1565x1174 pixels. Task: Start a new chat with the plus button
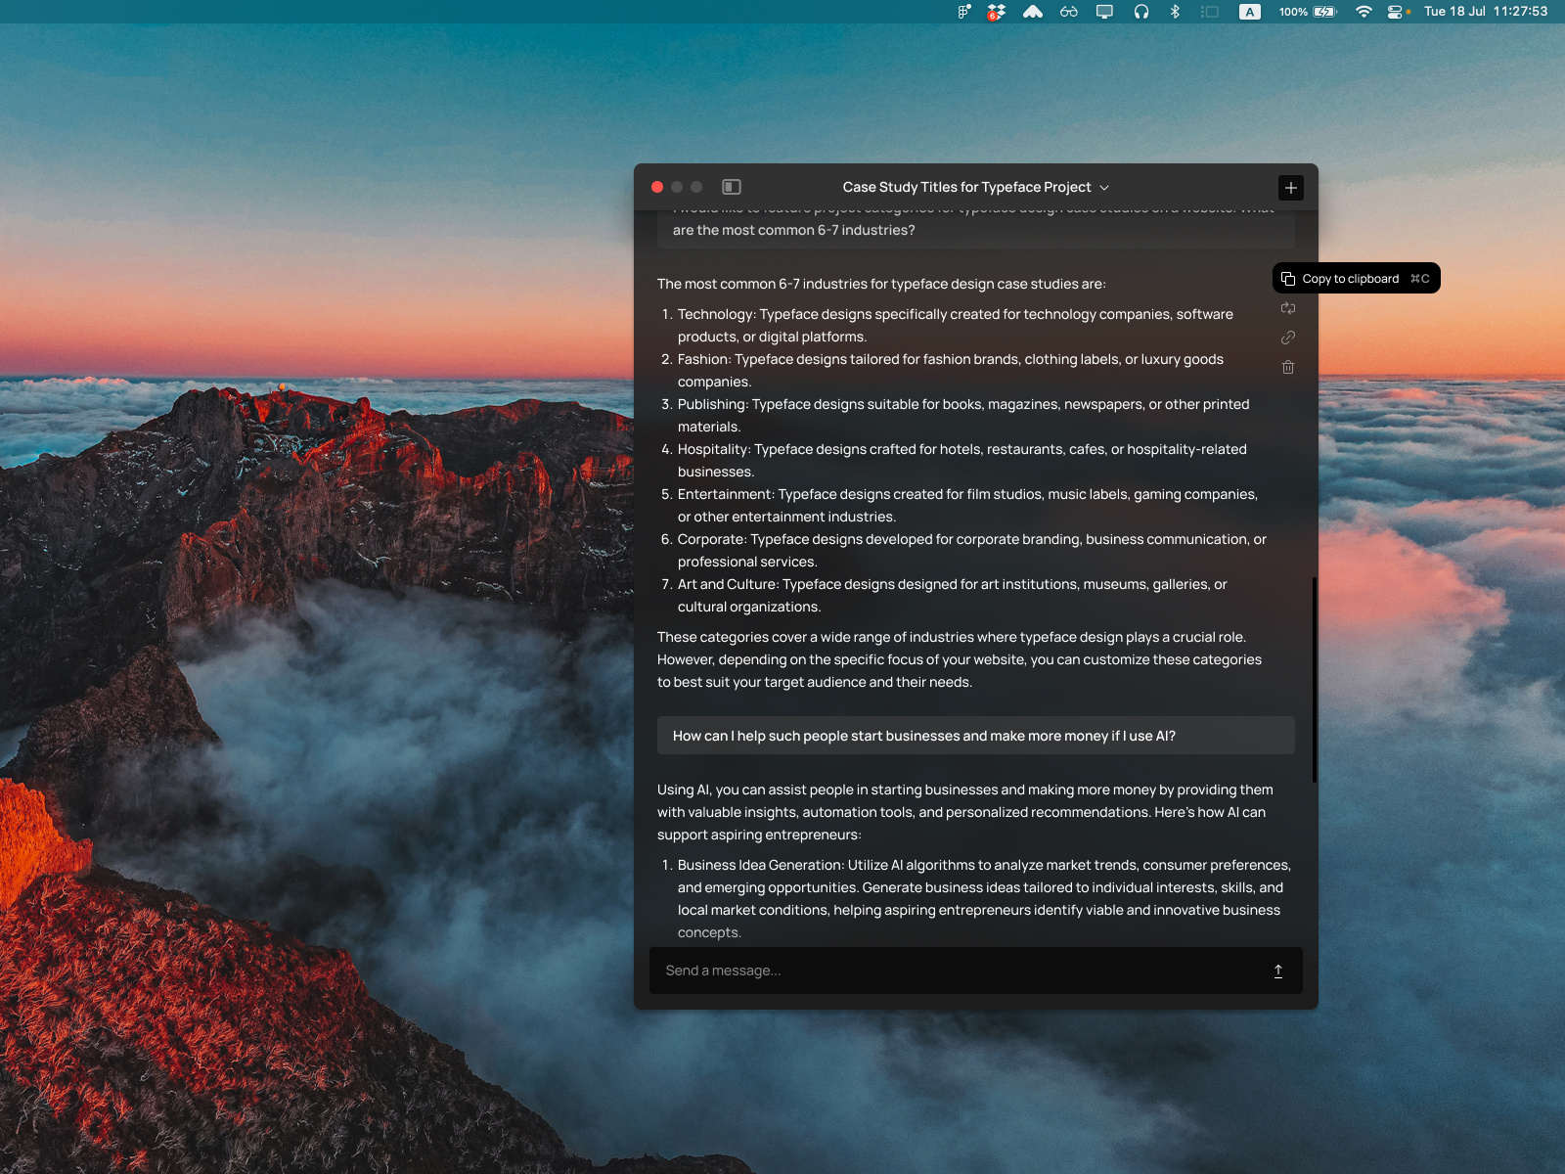click(x=1291, y=188)
